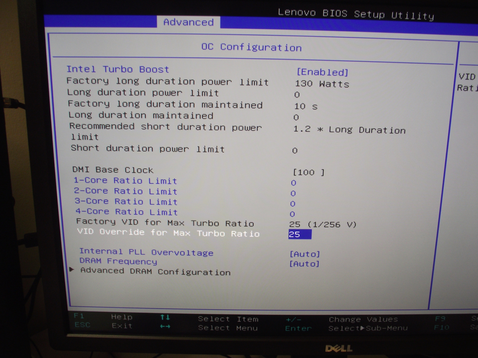The image size is (478, 358).
Task: Click Long duration power limit label
Action: point(143,93)
